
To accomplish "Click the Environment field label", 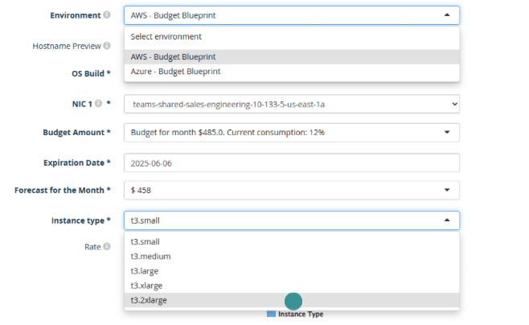I will pyautogui.click(x=76, y=15).
